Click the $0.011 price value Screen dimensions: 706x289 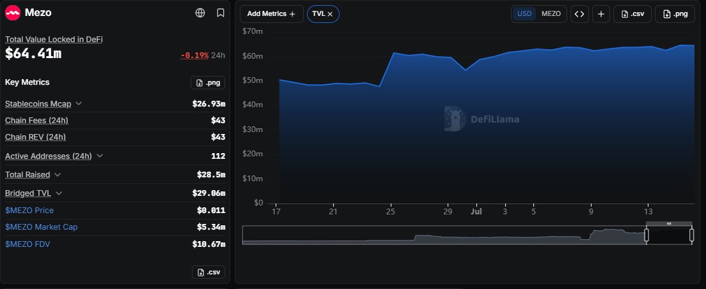point(211,211)
